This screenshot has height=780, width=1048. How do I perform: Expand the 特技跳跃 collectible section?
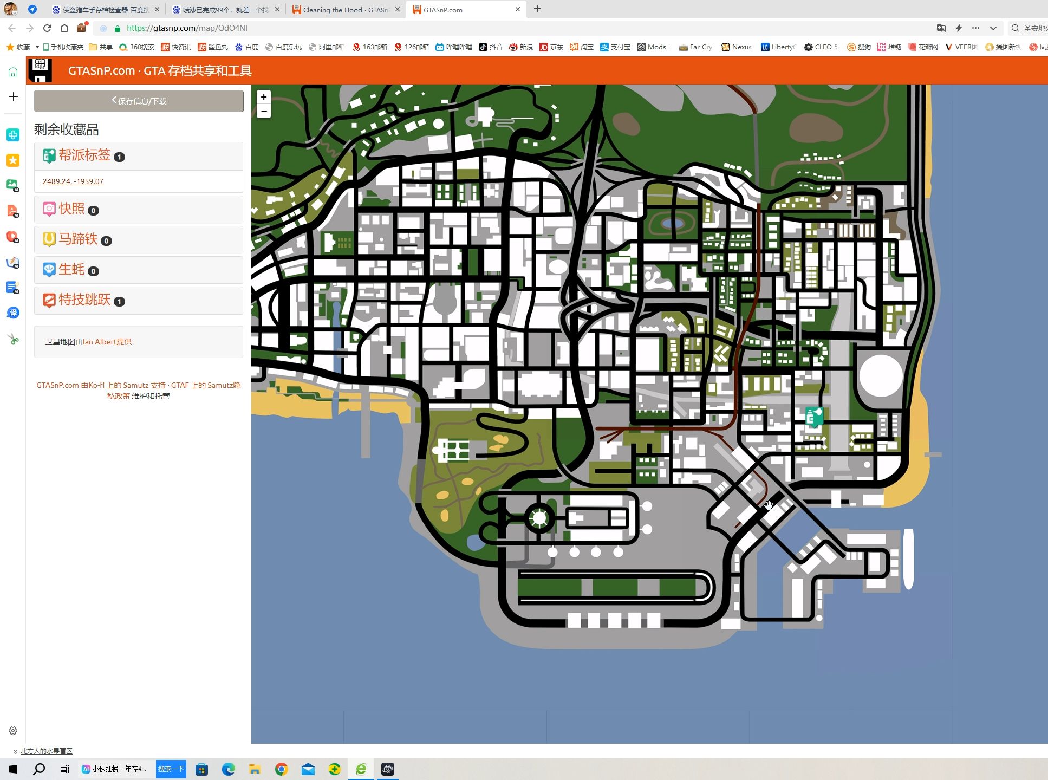point(139,300)
